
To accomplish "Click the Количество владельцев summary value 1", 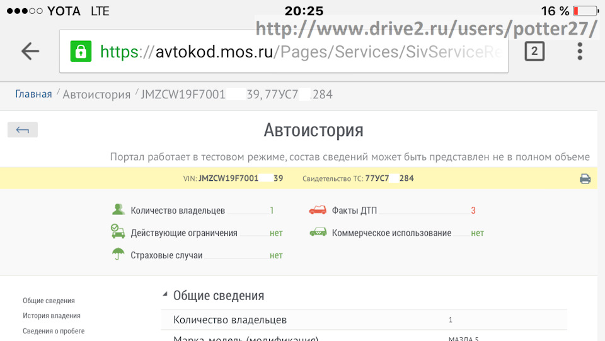I will point(272,211).
